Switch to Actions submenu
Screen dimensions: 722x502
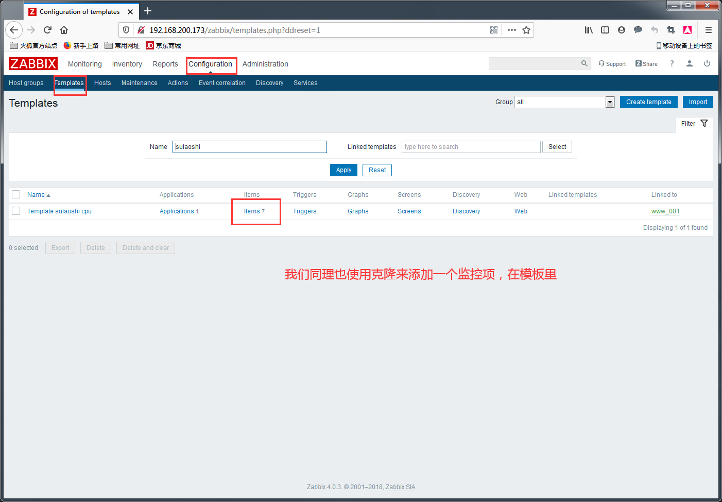178,83
